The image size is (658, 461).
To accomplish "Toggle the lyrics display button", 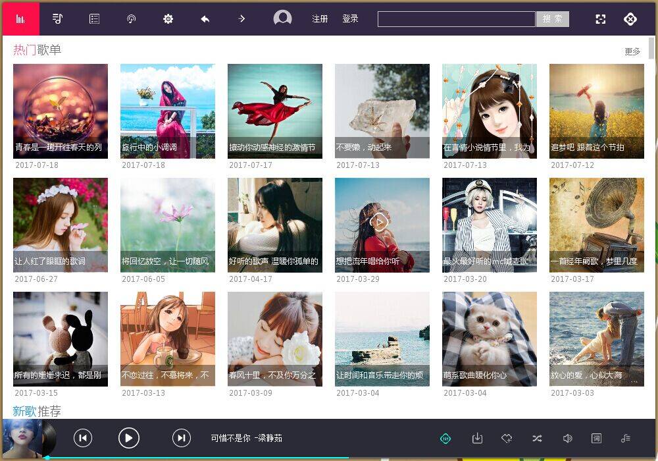I will tap(596, 438).
